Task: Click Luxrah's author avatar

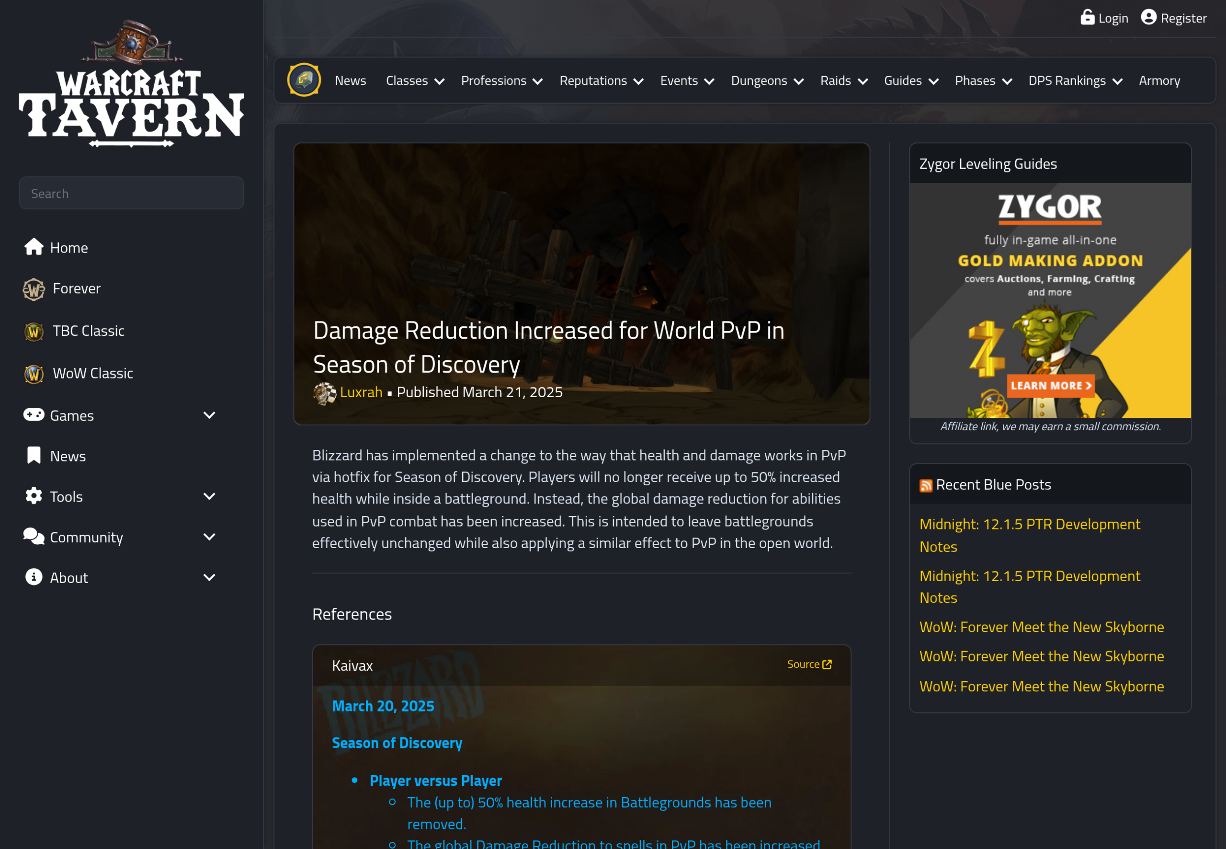Action: pyautogui.click(x=325, y=394)
